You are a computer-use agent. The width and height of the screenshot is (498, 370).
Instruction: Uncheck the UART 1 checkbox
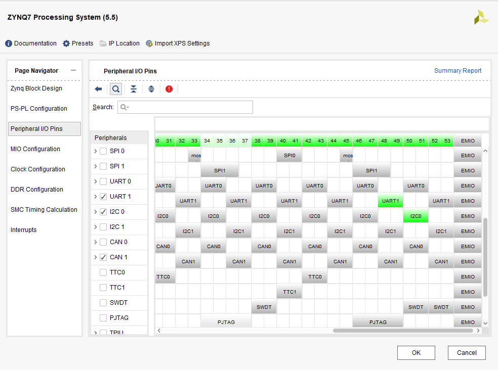pyautogui.click(x=103, y=197)
